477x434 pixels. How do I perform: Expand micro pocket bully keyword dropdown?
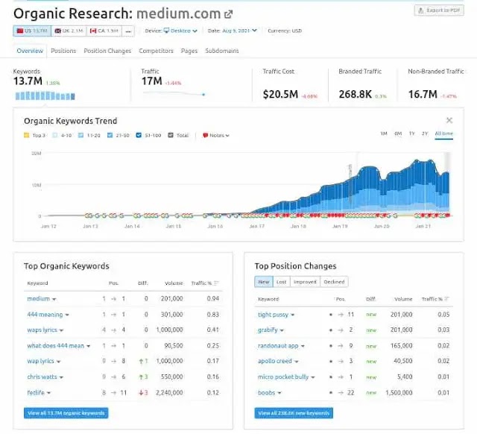pyautogui.click(x=313, y=377)
